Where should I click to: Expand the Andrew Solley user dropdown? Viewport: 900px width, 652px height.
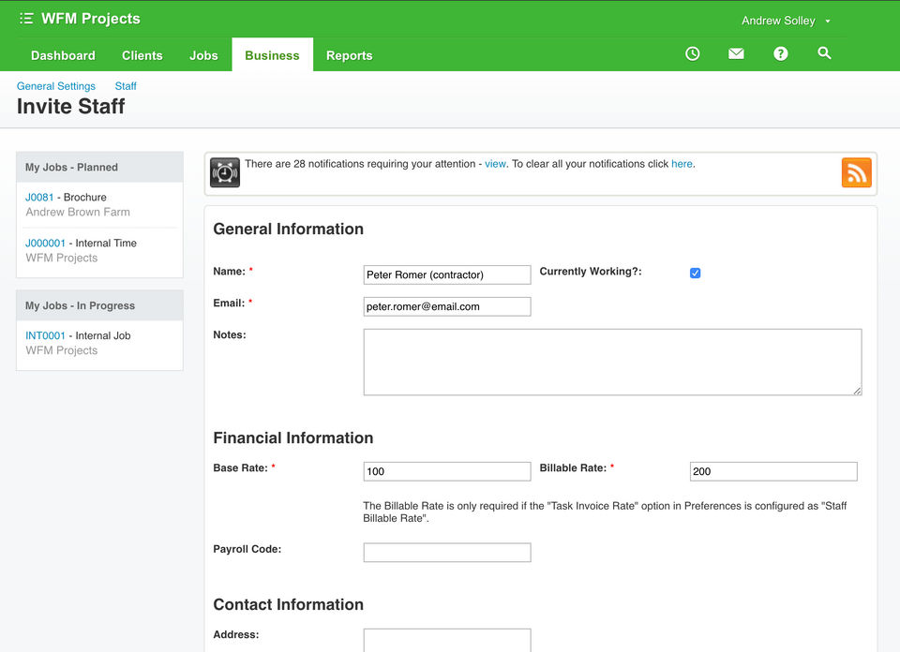(786, 21)
